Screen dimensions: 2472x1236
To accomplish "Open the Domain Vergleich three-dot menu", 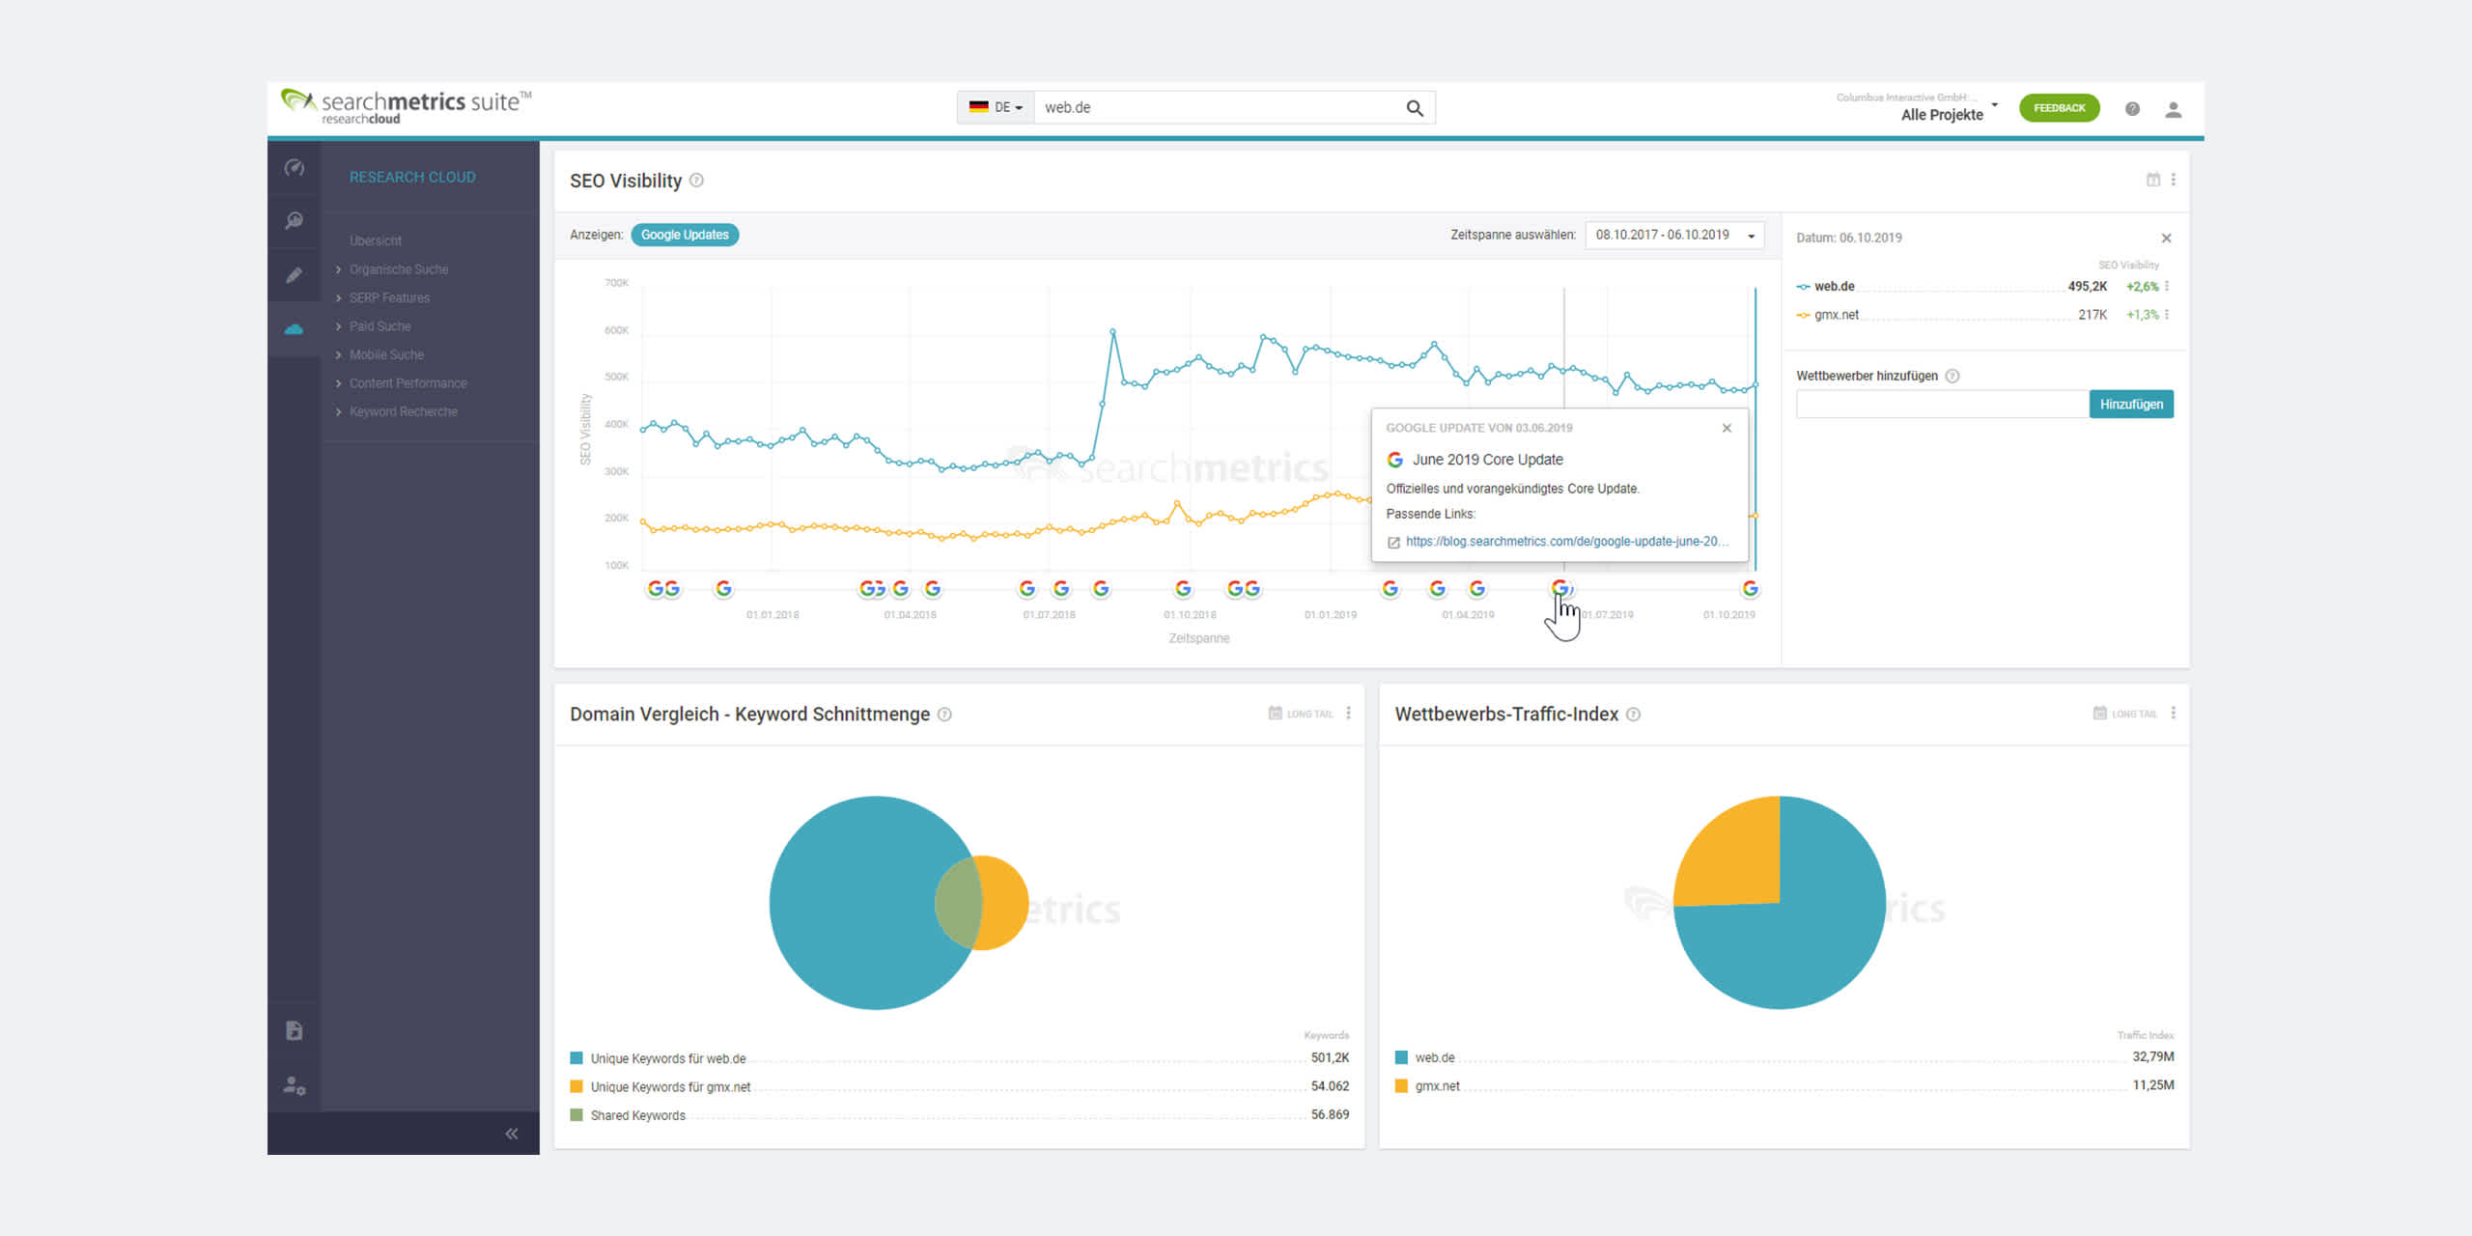I will [x=1348, y=714].
